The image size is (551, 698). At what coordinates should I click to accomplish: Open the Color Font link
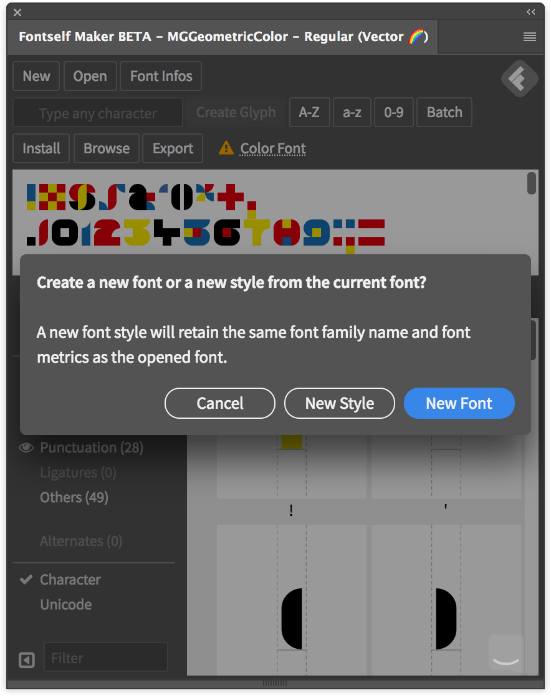[x=273, y=148]
